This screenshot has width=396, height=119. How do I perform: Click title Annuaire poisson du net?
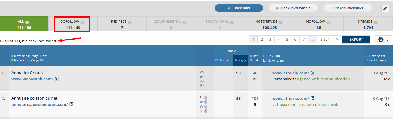pos(35,98)
